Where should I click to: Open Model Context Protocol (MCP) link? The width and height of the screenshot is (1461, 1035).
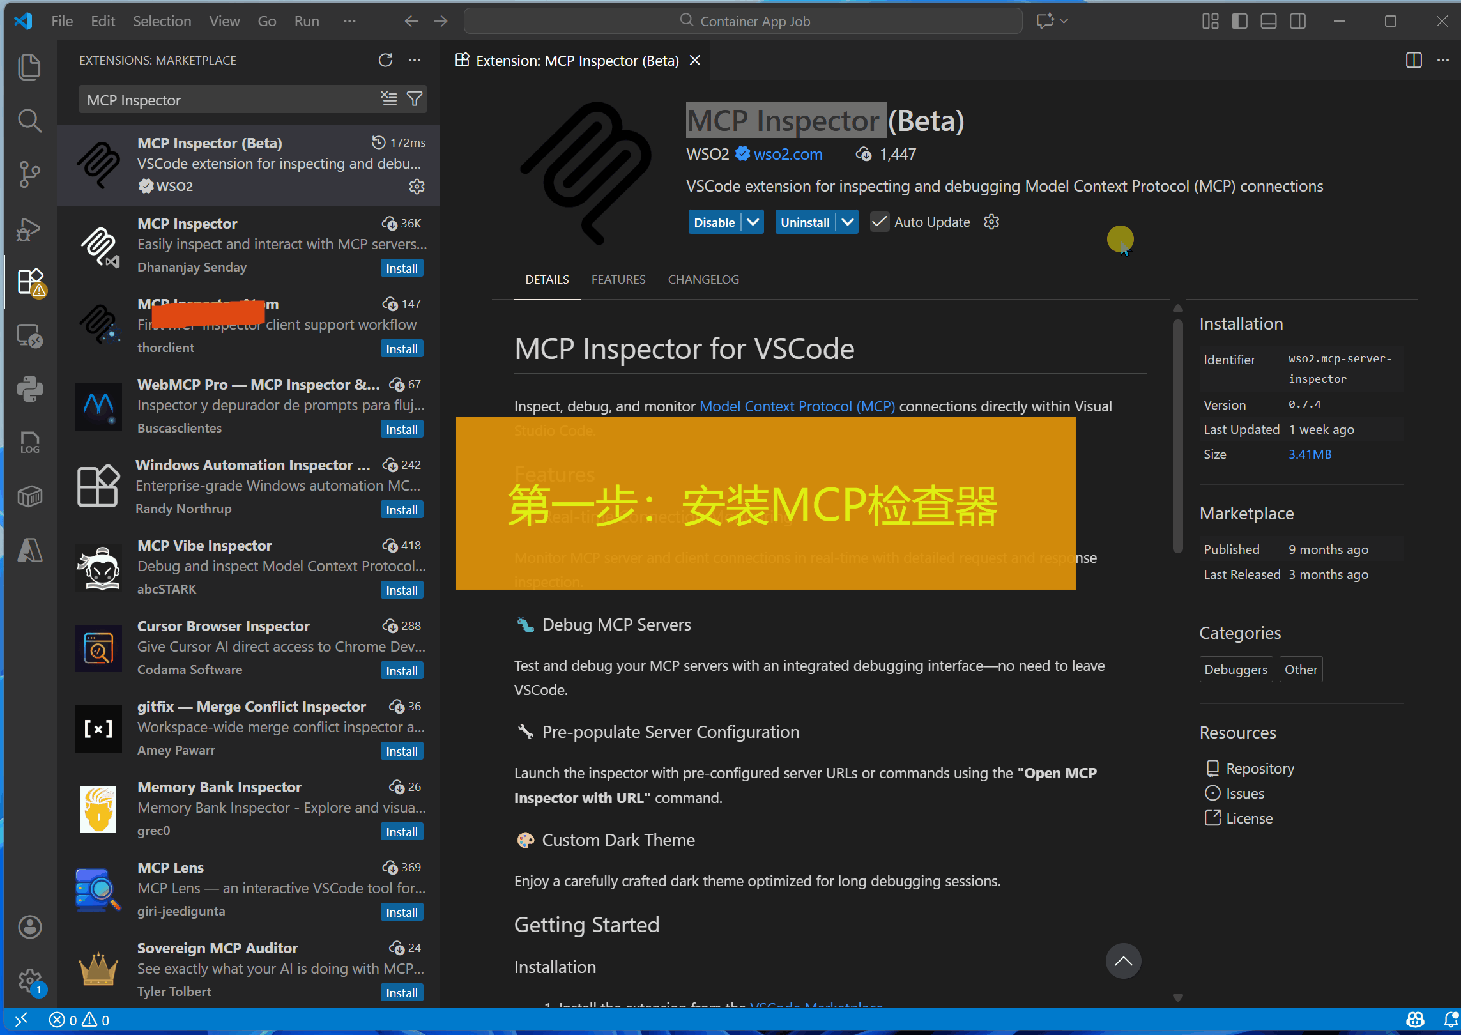point(797,406)
